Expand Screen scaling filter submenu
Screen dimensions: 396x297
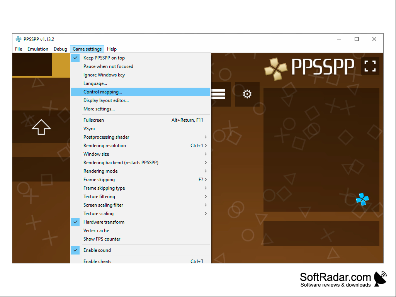pyautogui.click(x=140, y=205)
